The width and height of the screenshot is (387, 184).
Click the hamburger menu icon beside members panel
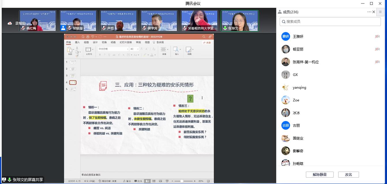click(381, 12)
